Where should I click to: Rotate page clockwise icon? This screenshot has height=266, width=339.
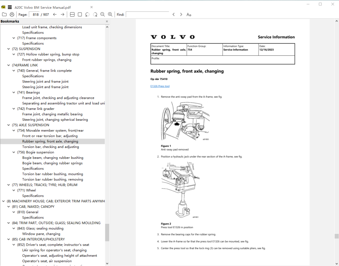tap(95, 15)
